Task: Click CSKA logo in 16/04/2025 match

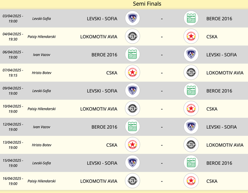Action: [x=191, y=181]
